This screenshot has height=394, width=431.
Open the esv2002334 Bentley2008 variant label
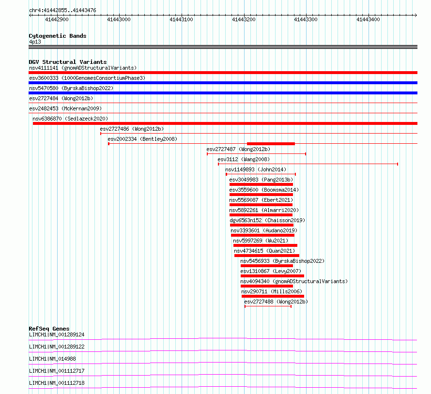(x=142, y=139)
